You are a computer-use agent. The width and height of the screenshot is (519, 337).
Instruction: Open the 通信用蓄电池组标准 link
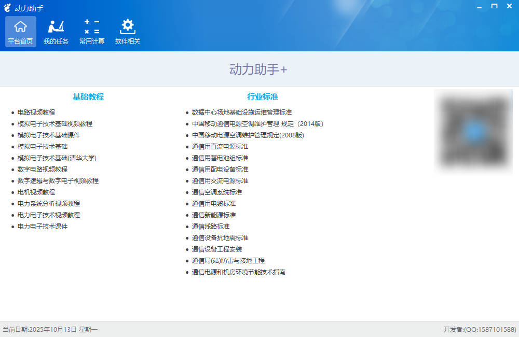coord(220,158)
